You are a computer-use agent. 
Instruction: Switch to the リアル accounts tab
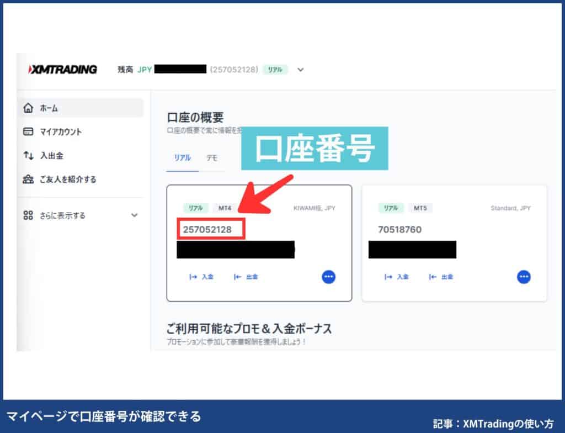click(182, 158)
